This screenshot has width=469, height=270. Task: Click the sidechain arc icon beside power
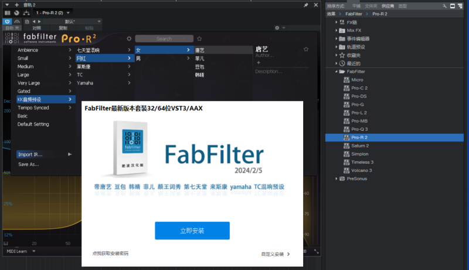(x=17, y=21)
